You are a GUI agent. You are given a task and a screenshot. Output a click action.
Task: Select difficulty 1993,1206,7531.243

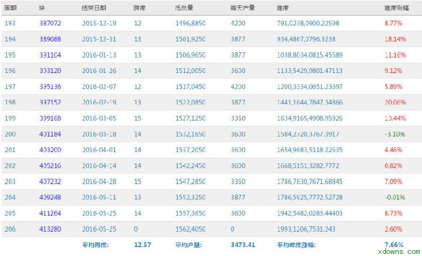click(306, 229)
